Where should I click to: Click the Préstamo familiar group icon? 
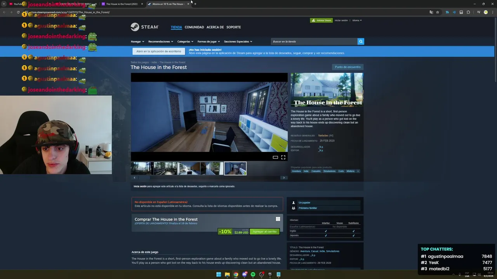(x=293, y=208)
